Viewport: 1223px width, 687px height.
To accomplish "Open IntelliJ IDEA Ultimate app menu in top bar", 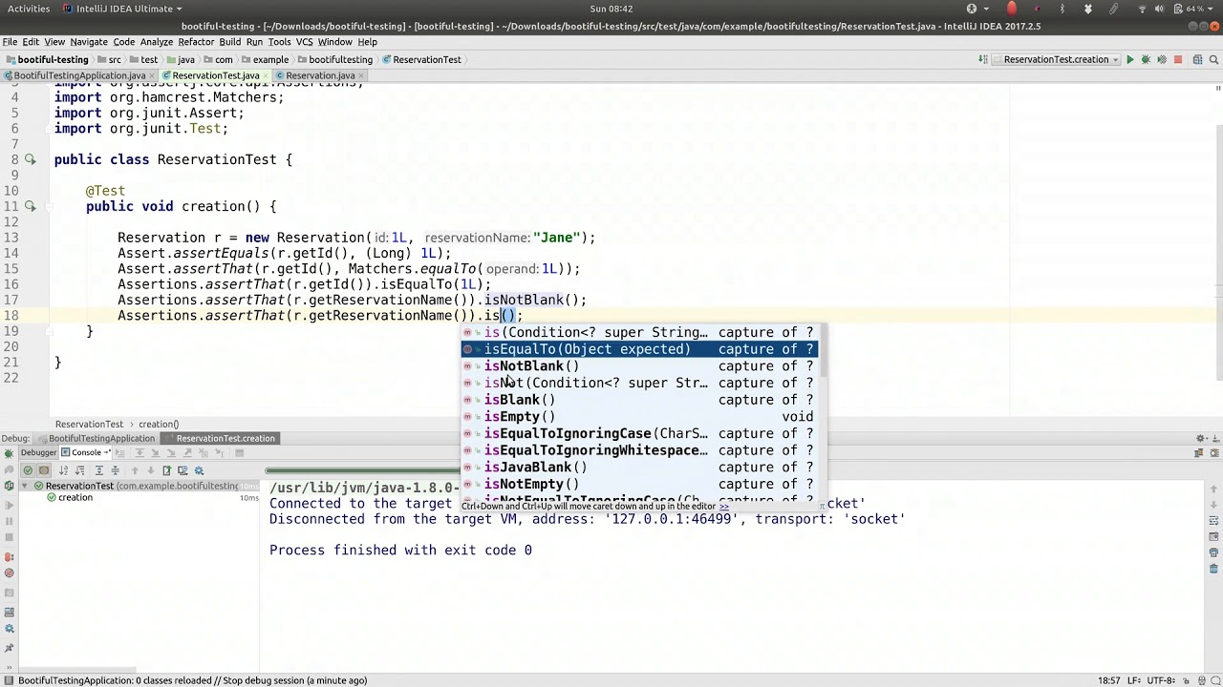I will pos(122,9).
